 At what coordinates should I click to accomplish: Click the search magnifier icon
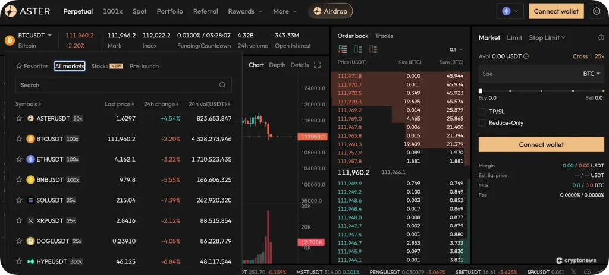[x=222, y=85]
